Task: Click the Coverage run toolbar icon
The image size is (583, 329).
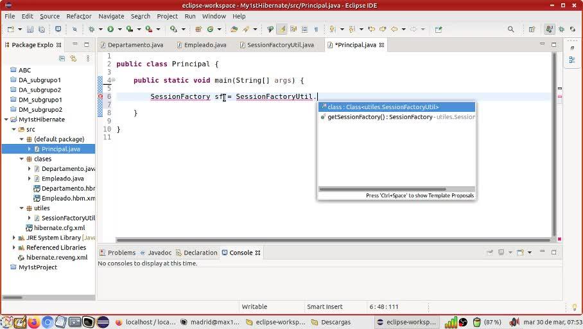Action: pyautogui.click(x=130, y=29)
